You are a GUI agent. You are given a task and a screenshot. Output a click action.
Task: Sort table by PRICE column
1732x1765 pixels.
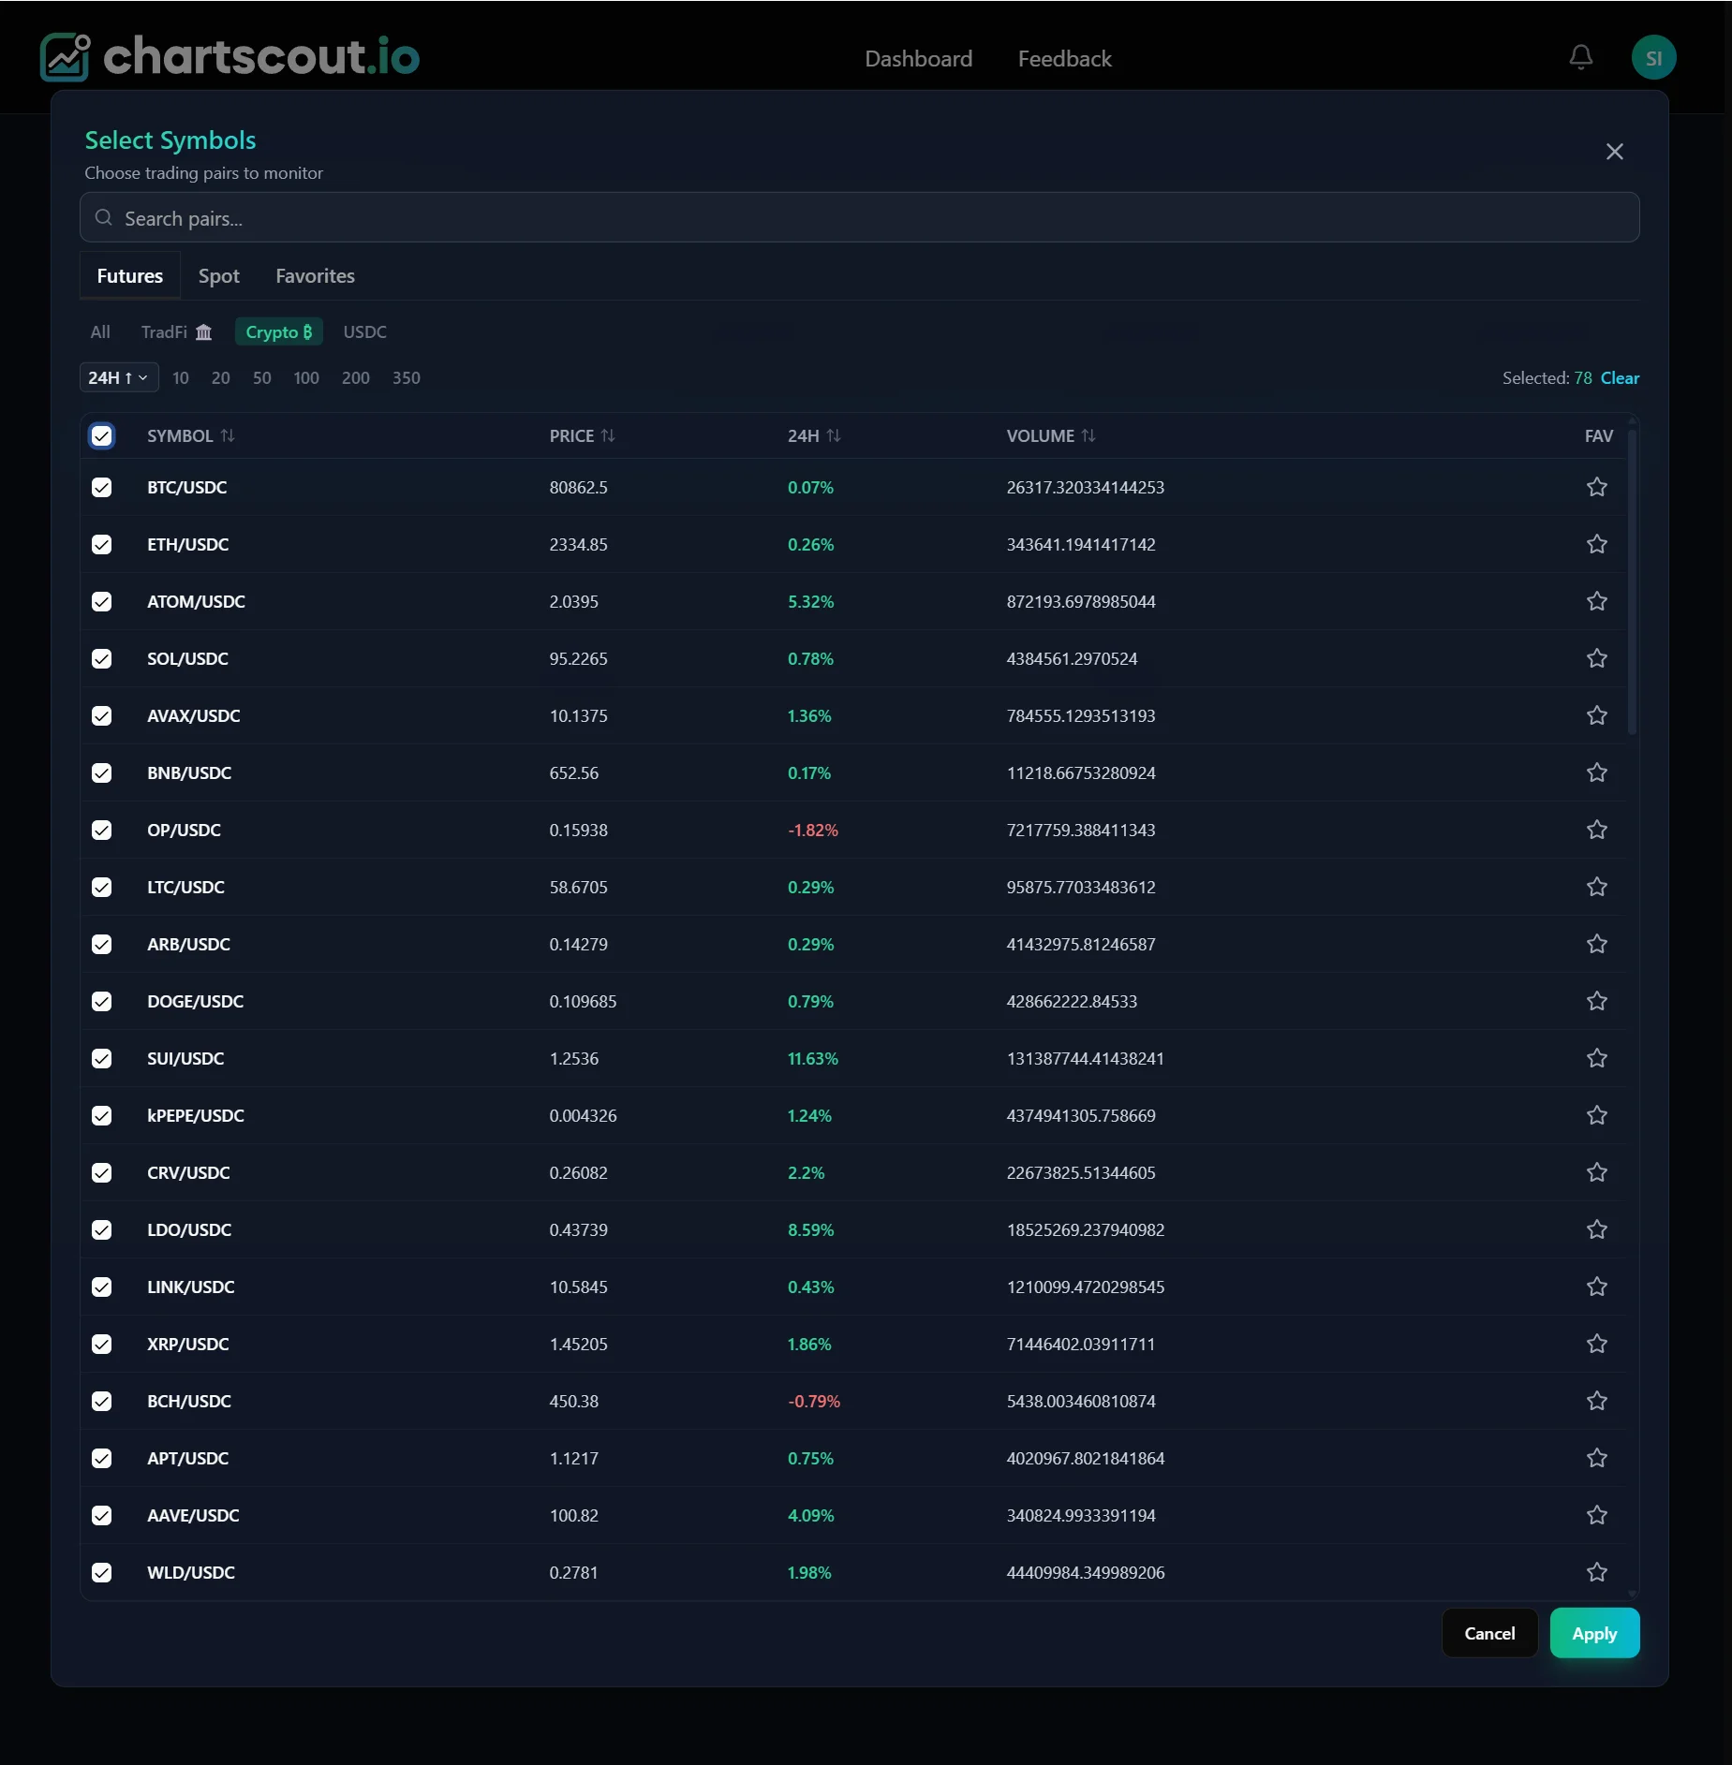(x=582, y=435)
